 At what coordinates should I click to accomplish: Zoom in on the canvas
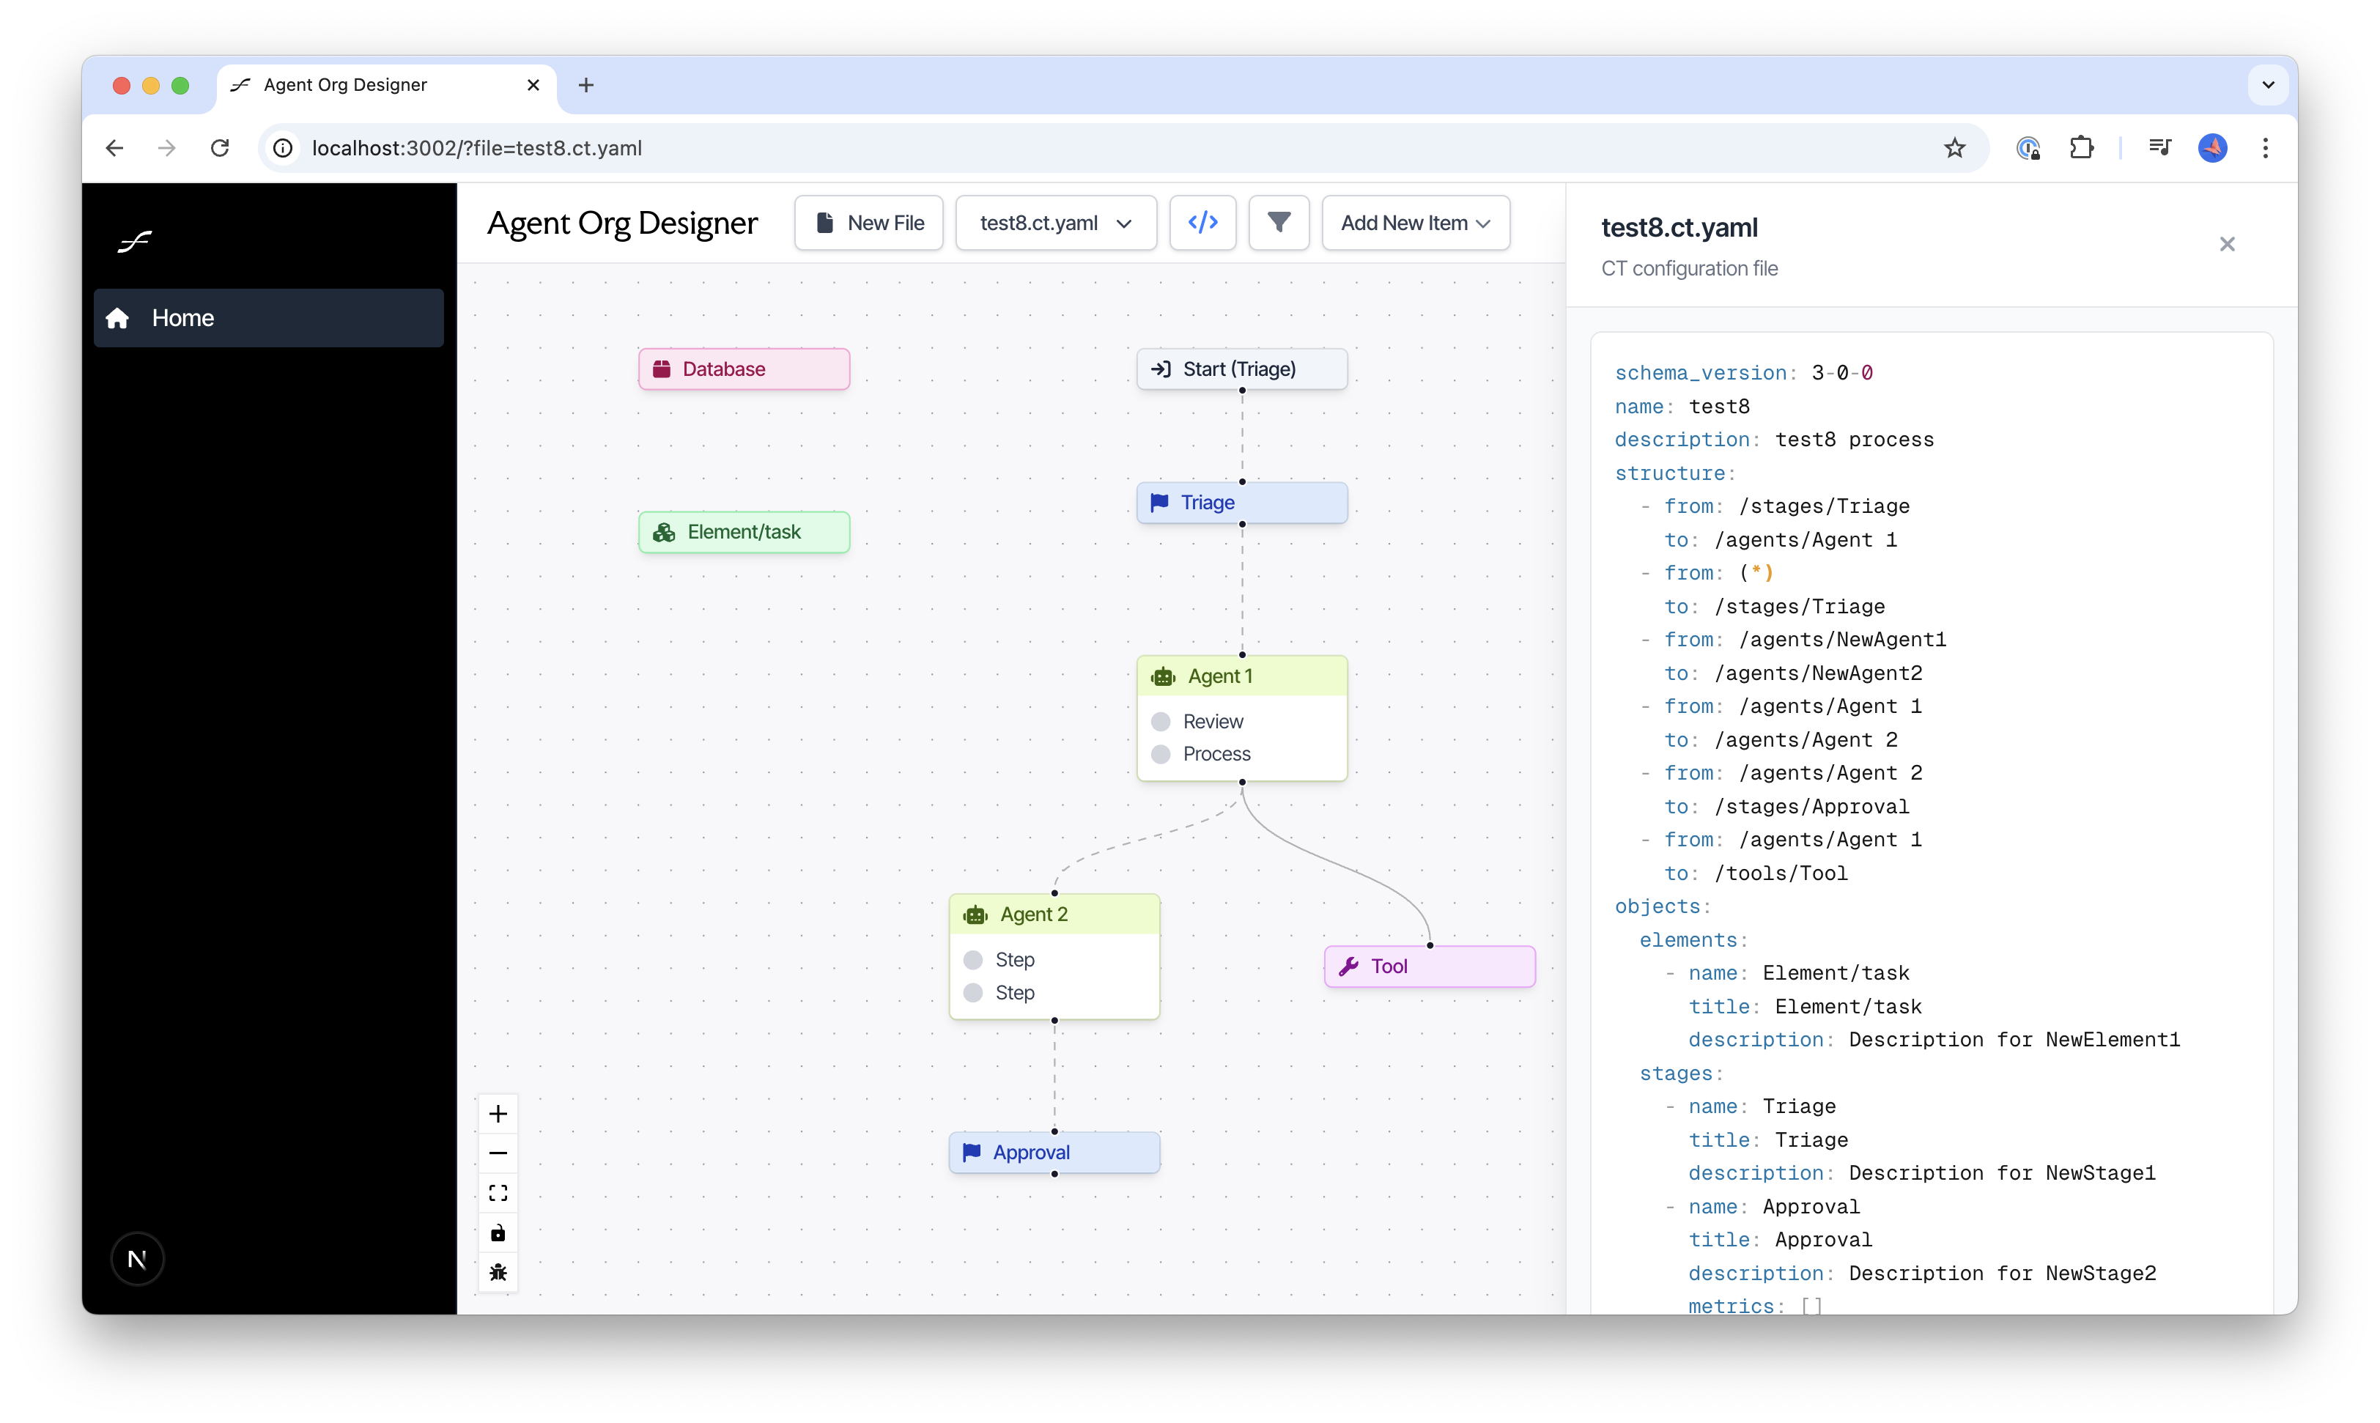coord(498,1113)
